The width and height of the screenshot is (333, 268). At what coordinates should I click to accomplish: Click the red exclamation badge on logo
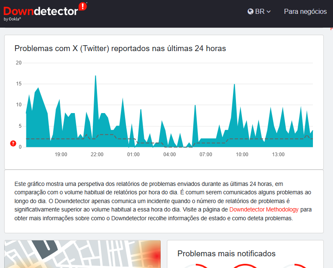[x=83, y=6]
